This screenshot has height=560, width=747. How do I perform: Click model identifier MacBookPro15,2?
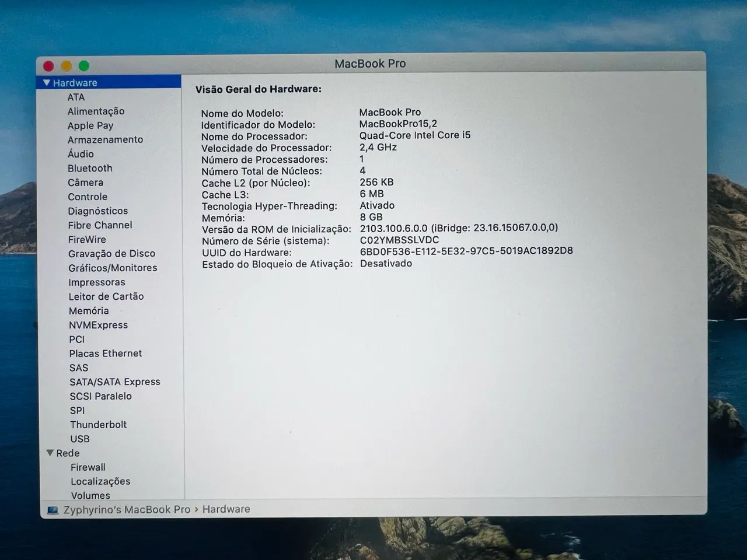pyautogui.click(x=398, y=124)
